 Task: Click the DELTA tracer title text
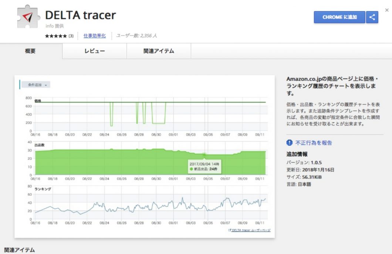[81, 15]
